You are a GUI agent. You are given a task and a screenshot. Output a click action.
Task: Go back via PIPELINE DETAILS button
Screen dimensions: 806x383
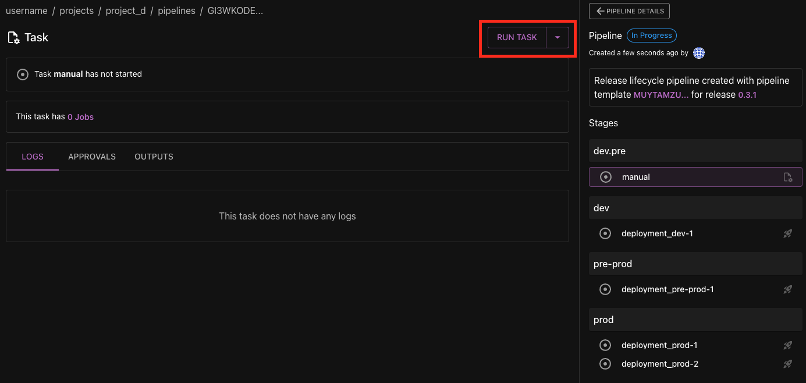(629, 11)
